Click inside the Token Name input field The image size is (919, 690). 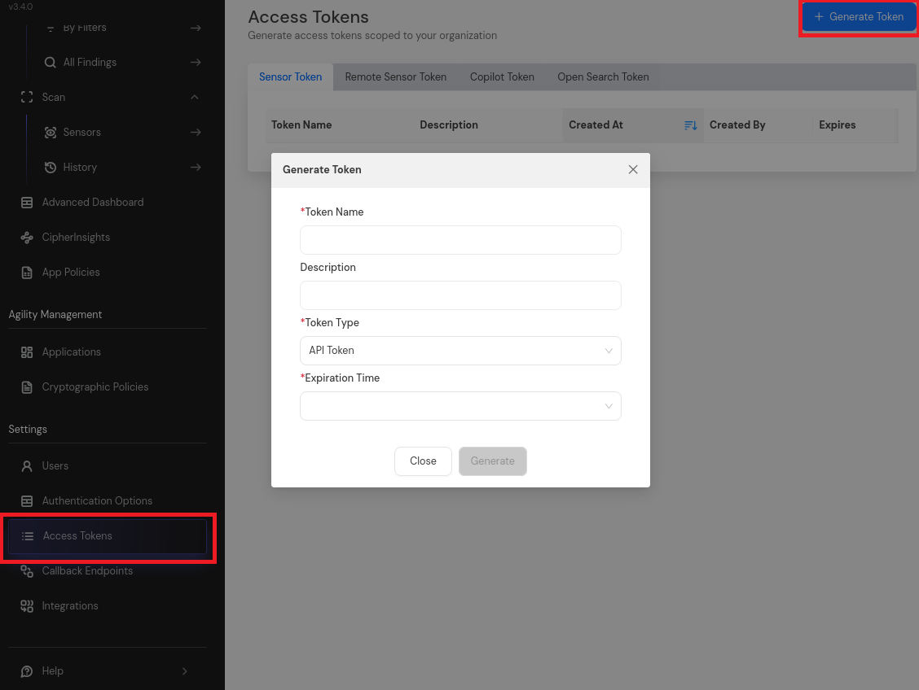coord(460,239)
